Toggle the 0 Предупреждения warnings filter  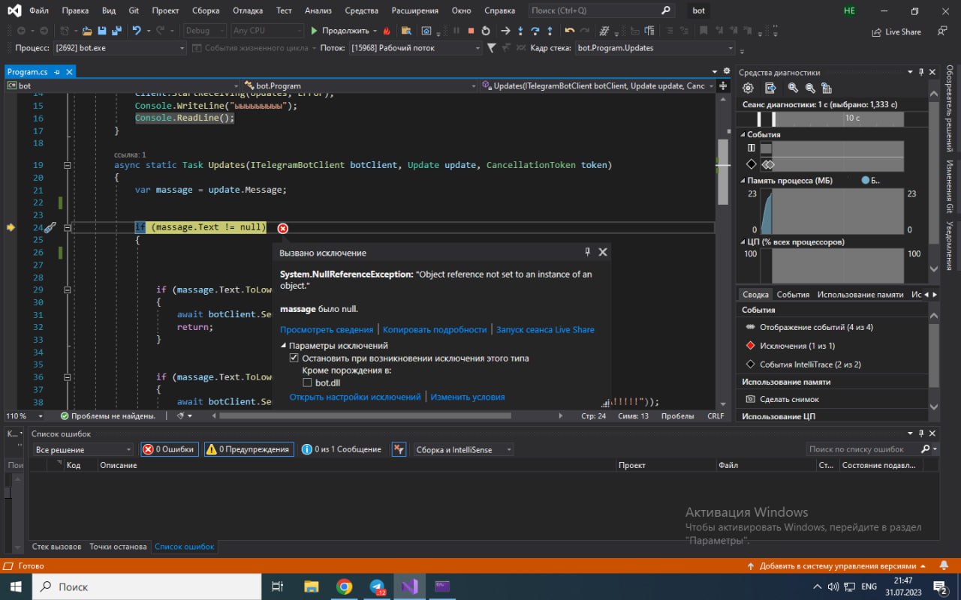point(248,449)
